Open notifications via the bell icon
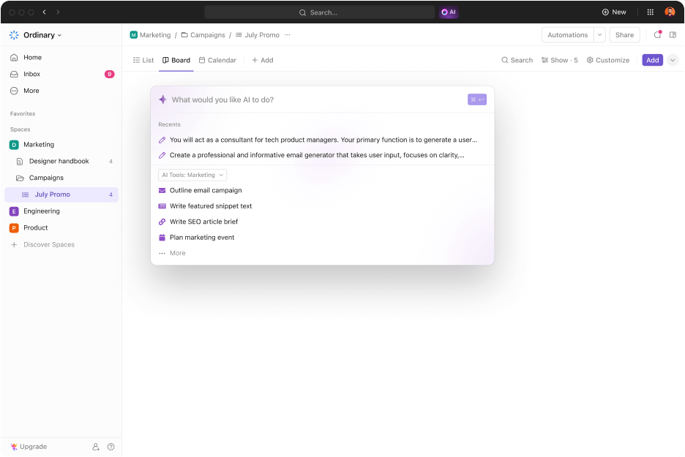 point(658,34)
